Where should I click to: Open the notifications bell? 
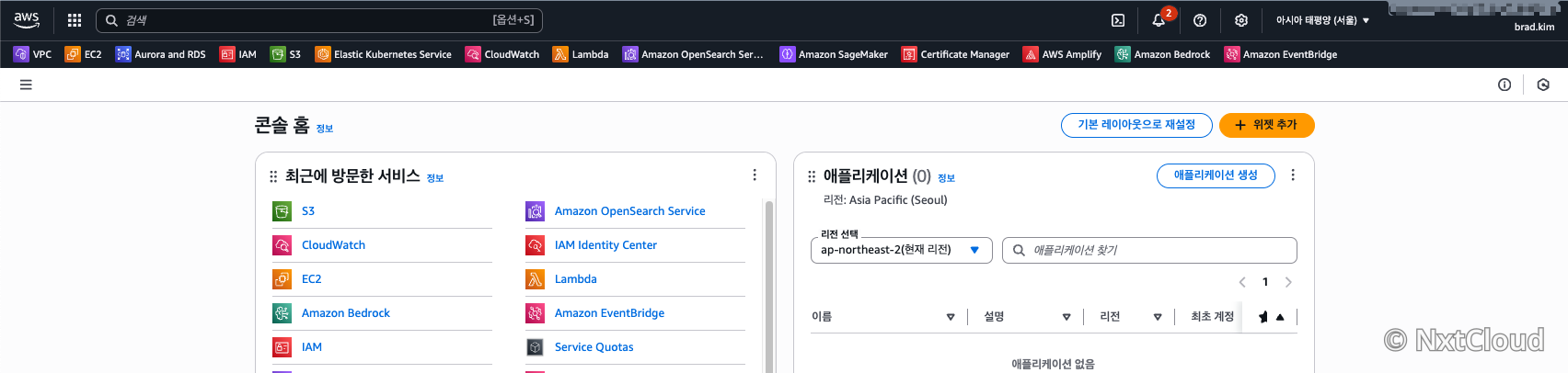1159,19
